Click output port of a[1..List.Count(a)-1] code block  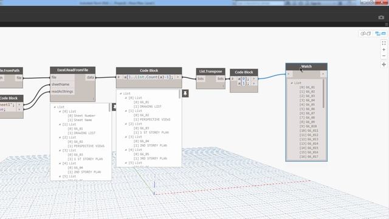click(x=177, y=77)
